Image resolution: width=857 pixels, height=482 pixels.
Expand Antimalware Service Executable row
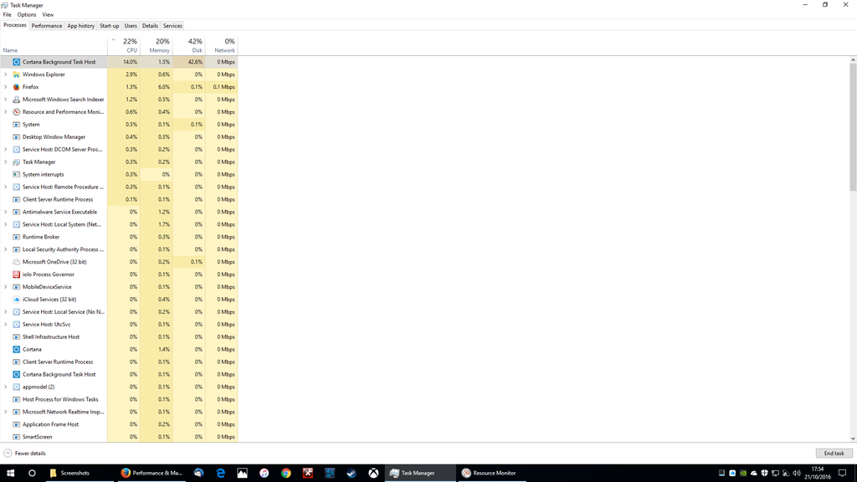(6, 212)
